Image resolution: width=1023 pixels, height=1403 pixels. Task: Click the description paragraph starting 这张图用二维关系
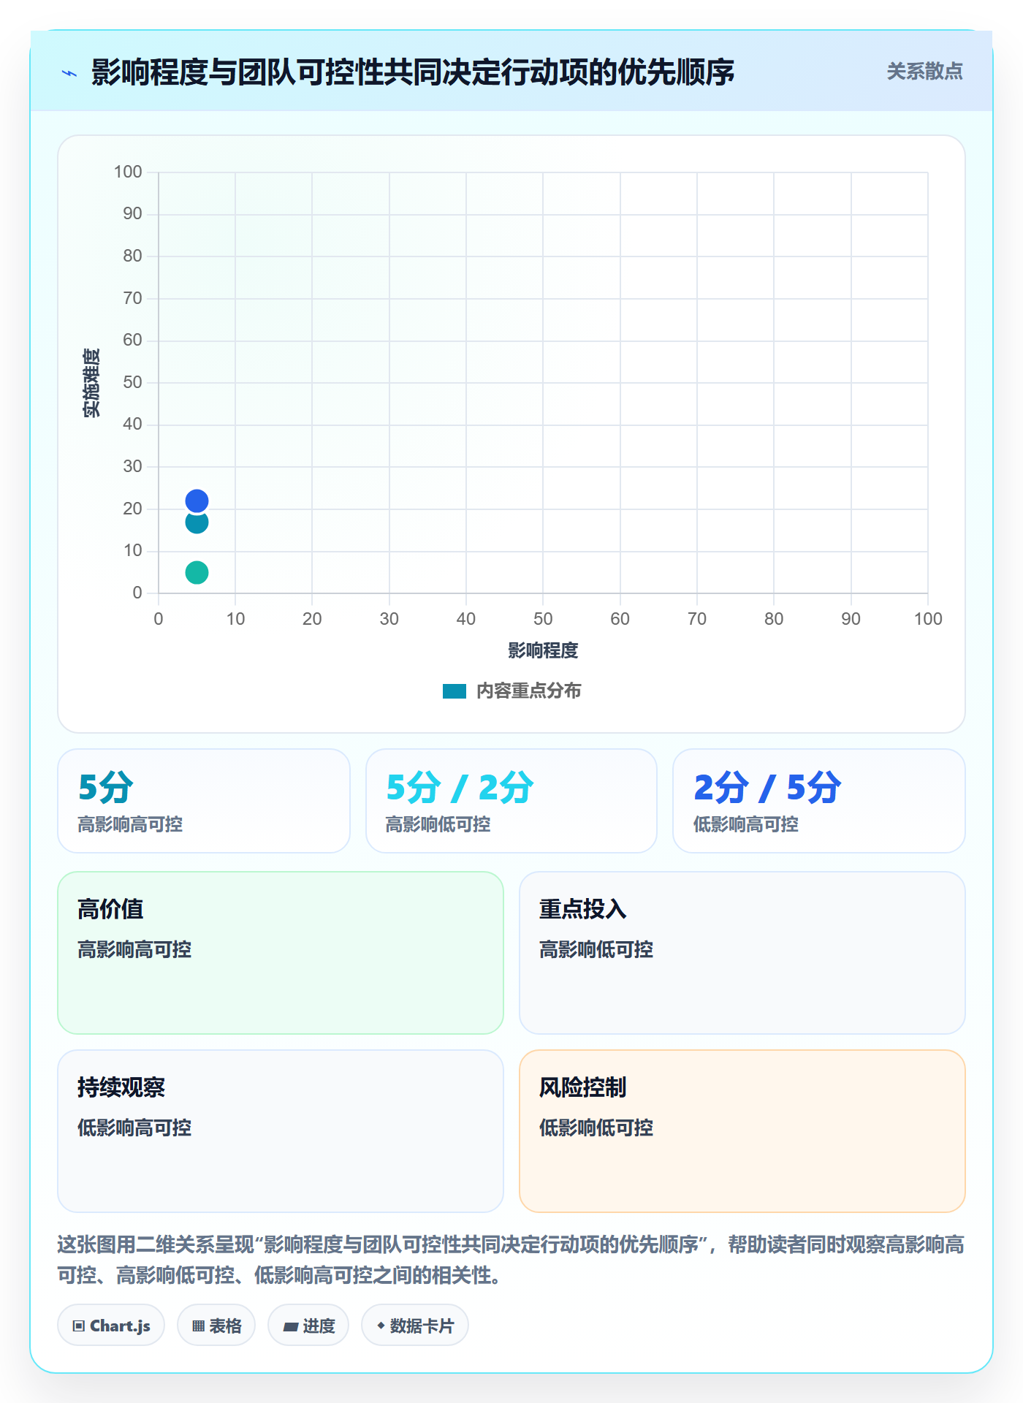pyautogui.click(x=512, y=1260)
